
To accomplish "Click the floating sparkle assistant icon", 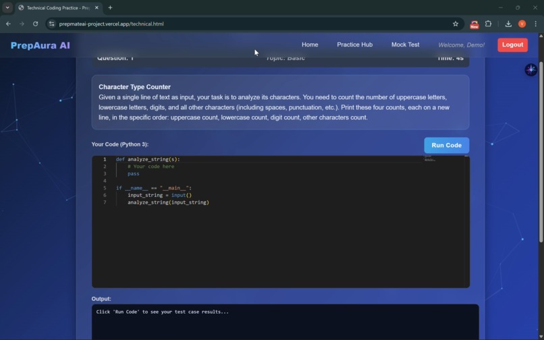I will (531, 69).
